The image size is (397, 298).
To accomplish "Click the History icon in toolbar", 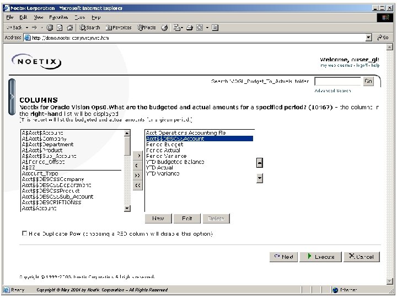I will click(164, 28).
